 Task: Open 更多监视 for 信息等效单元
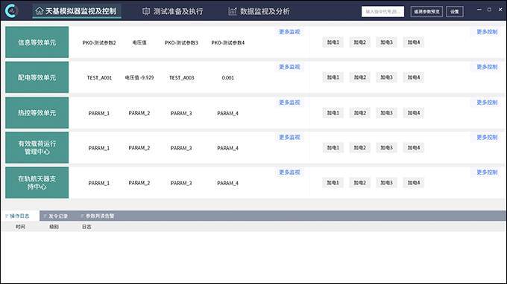click(289, 32)
